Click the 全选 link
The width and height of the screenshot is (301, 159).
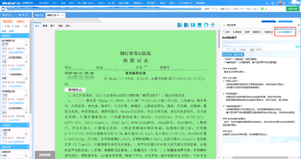pos(4,31)
